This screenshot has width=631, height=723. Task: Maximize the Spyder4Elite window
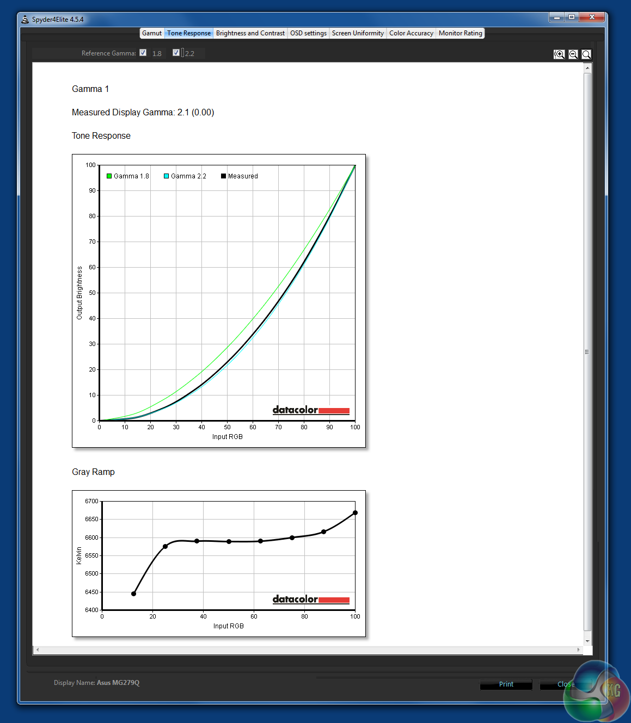572,17
